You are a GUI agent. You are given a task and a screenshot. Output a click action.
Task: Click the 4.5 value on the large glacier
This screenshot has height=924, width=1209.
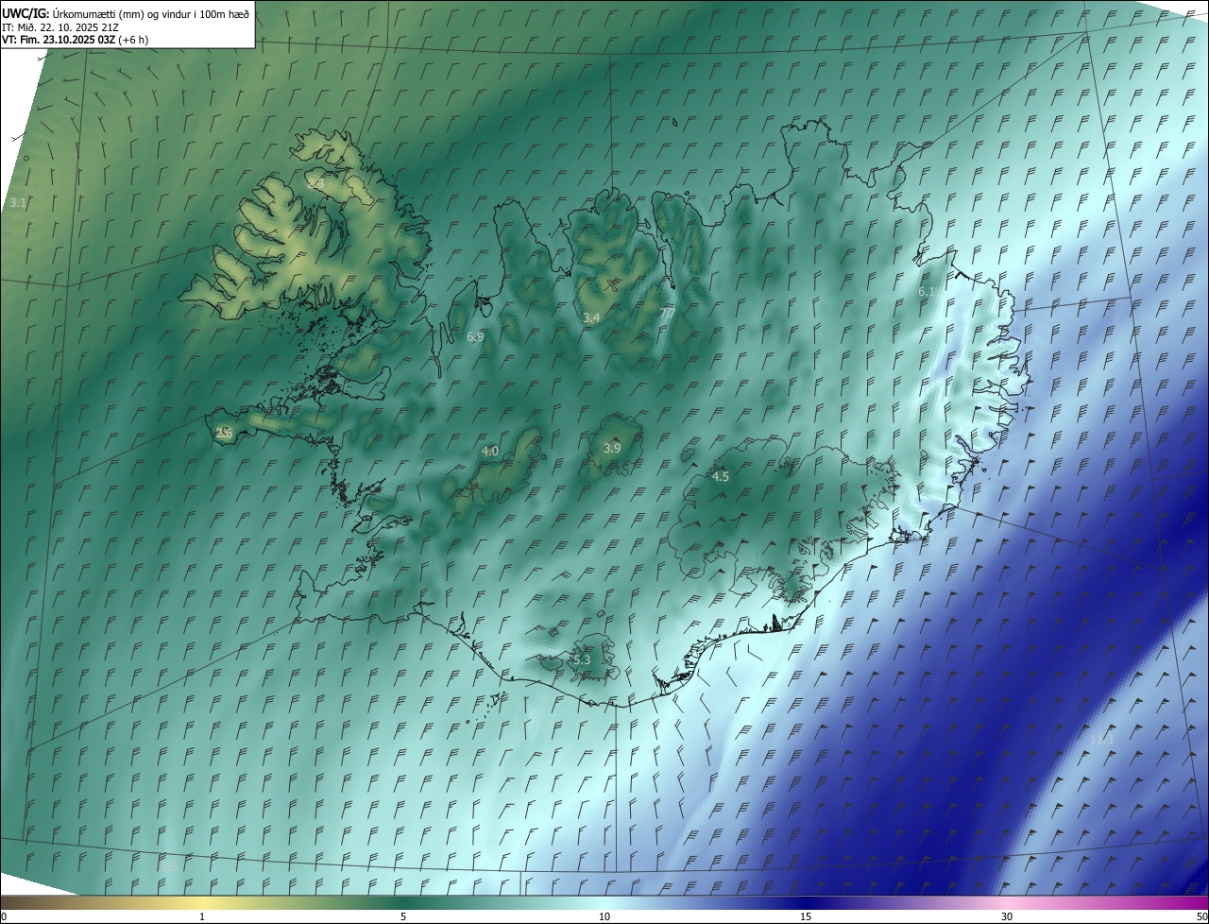coord(721,477)
